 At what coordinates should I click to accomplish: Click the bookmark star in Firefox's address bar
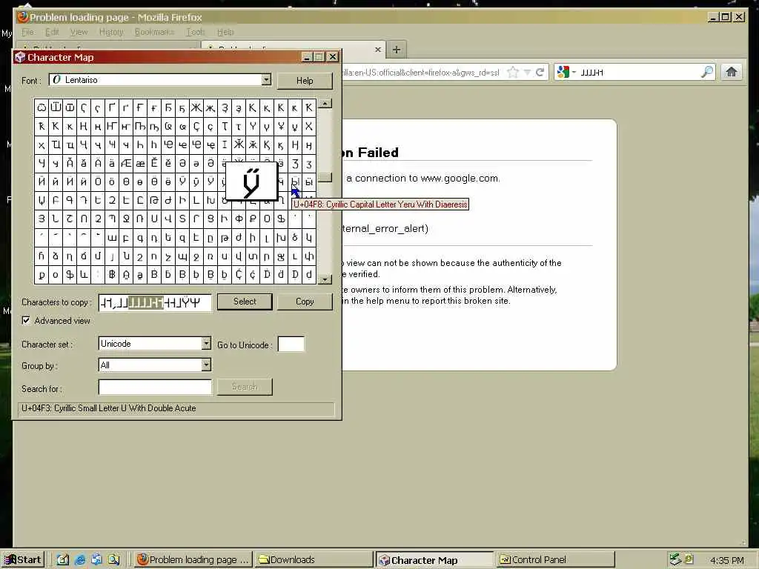(x=513, y=73)
